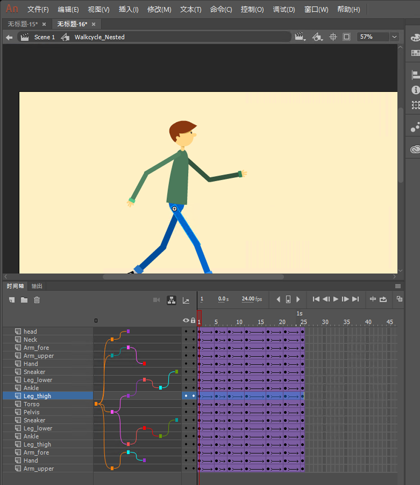
Task: Click the loop playback icon
Action: tap(383, 299)
